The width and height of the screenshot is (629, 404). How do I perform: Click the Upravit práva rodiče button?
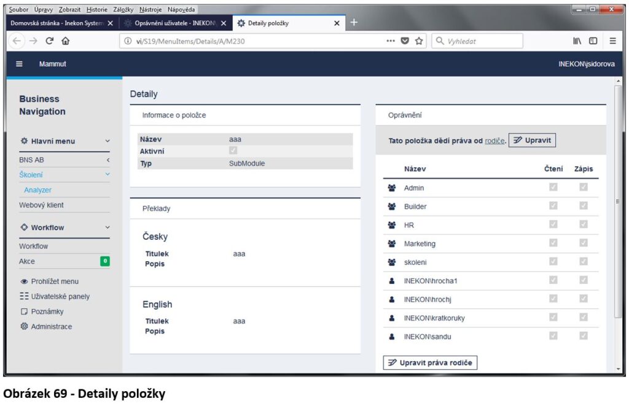[430, 363]
